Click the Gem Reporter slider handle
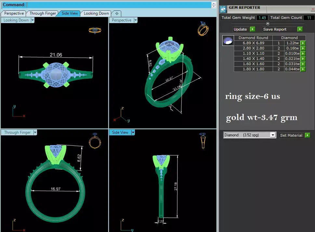315x232 pixels. (268, 23)
